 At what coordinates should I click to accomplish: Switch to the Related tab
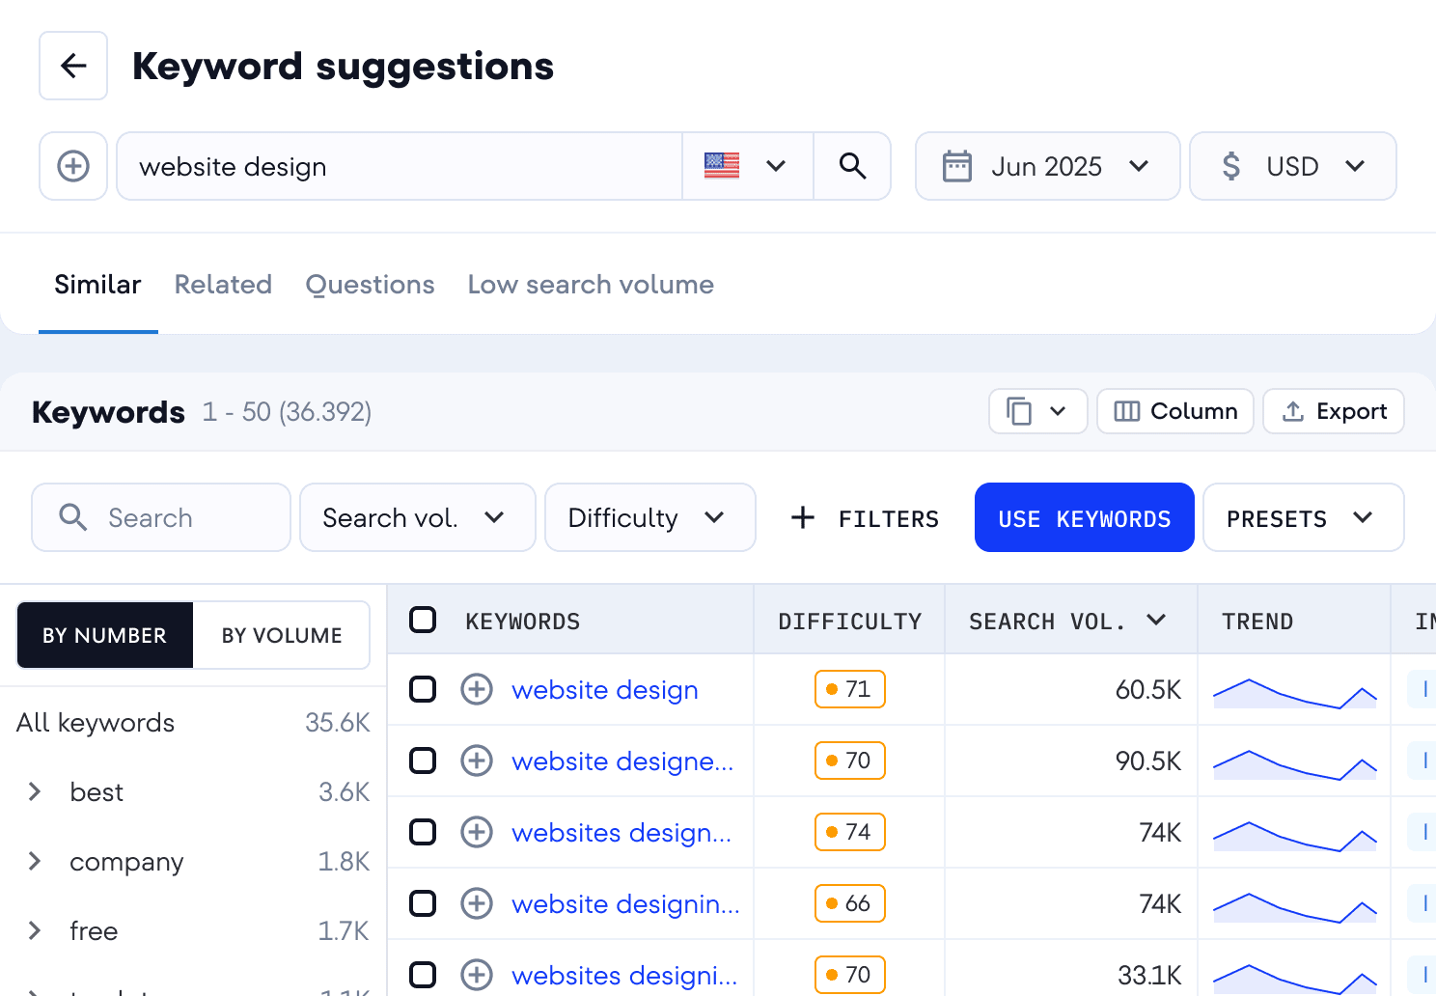223,285
